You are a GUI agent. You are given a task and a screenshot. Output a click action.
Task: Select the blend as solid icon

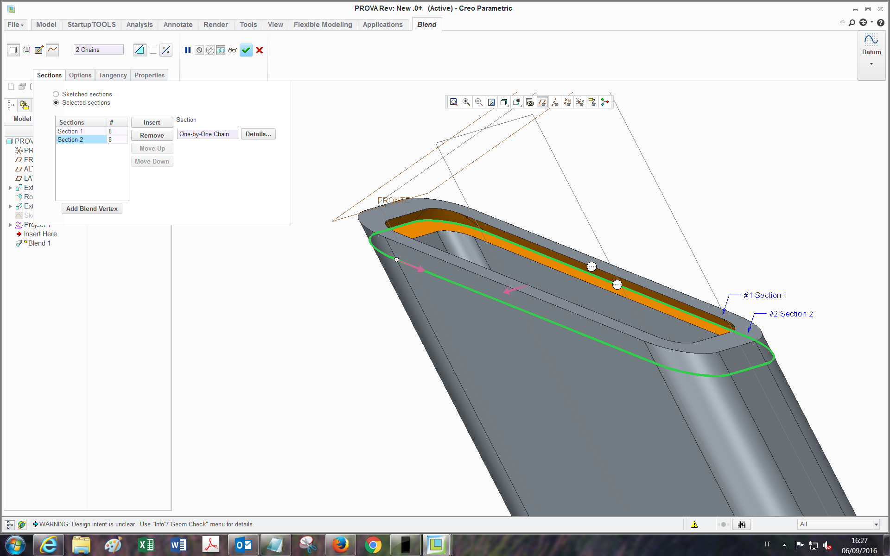(x=13, y=50)
